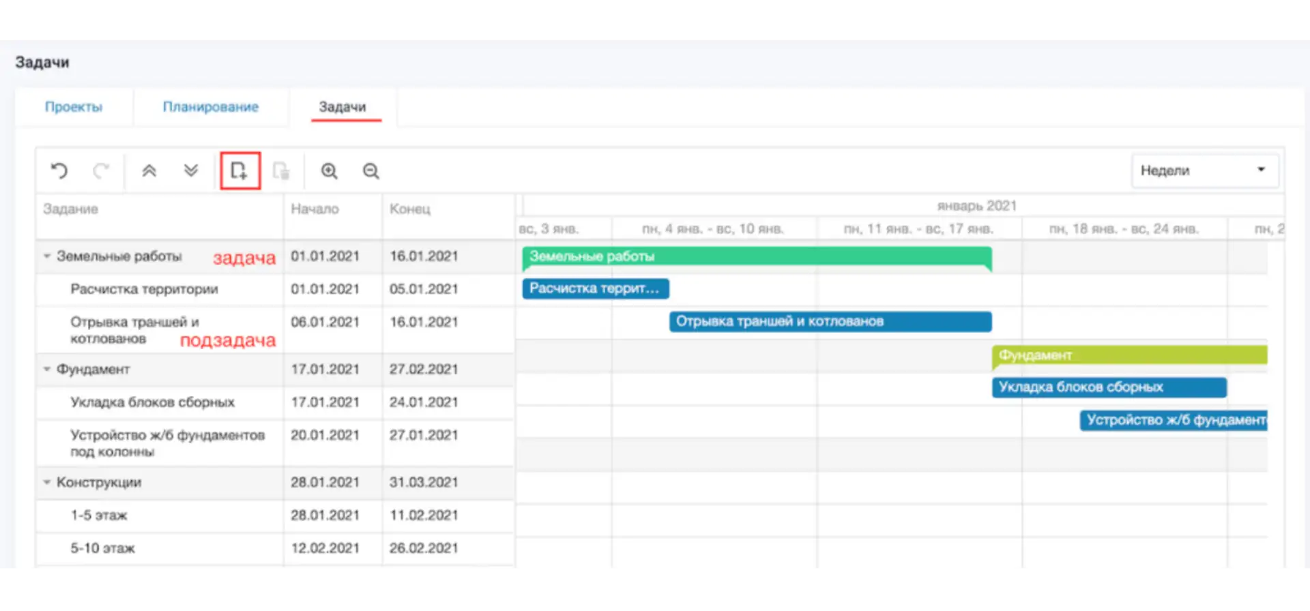1310x611 pixels.
Task: Select the Укладка блоков сборных task row
Action: (x=275, y=402)
